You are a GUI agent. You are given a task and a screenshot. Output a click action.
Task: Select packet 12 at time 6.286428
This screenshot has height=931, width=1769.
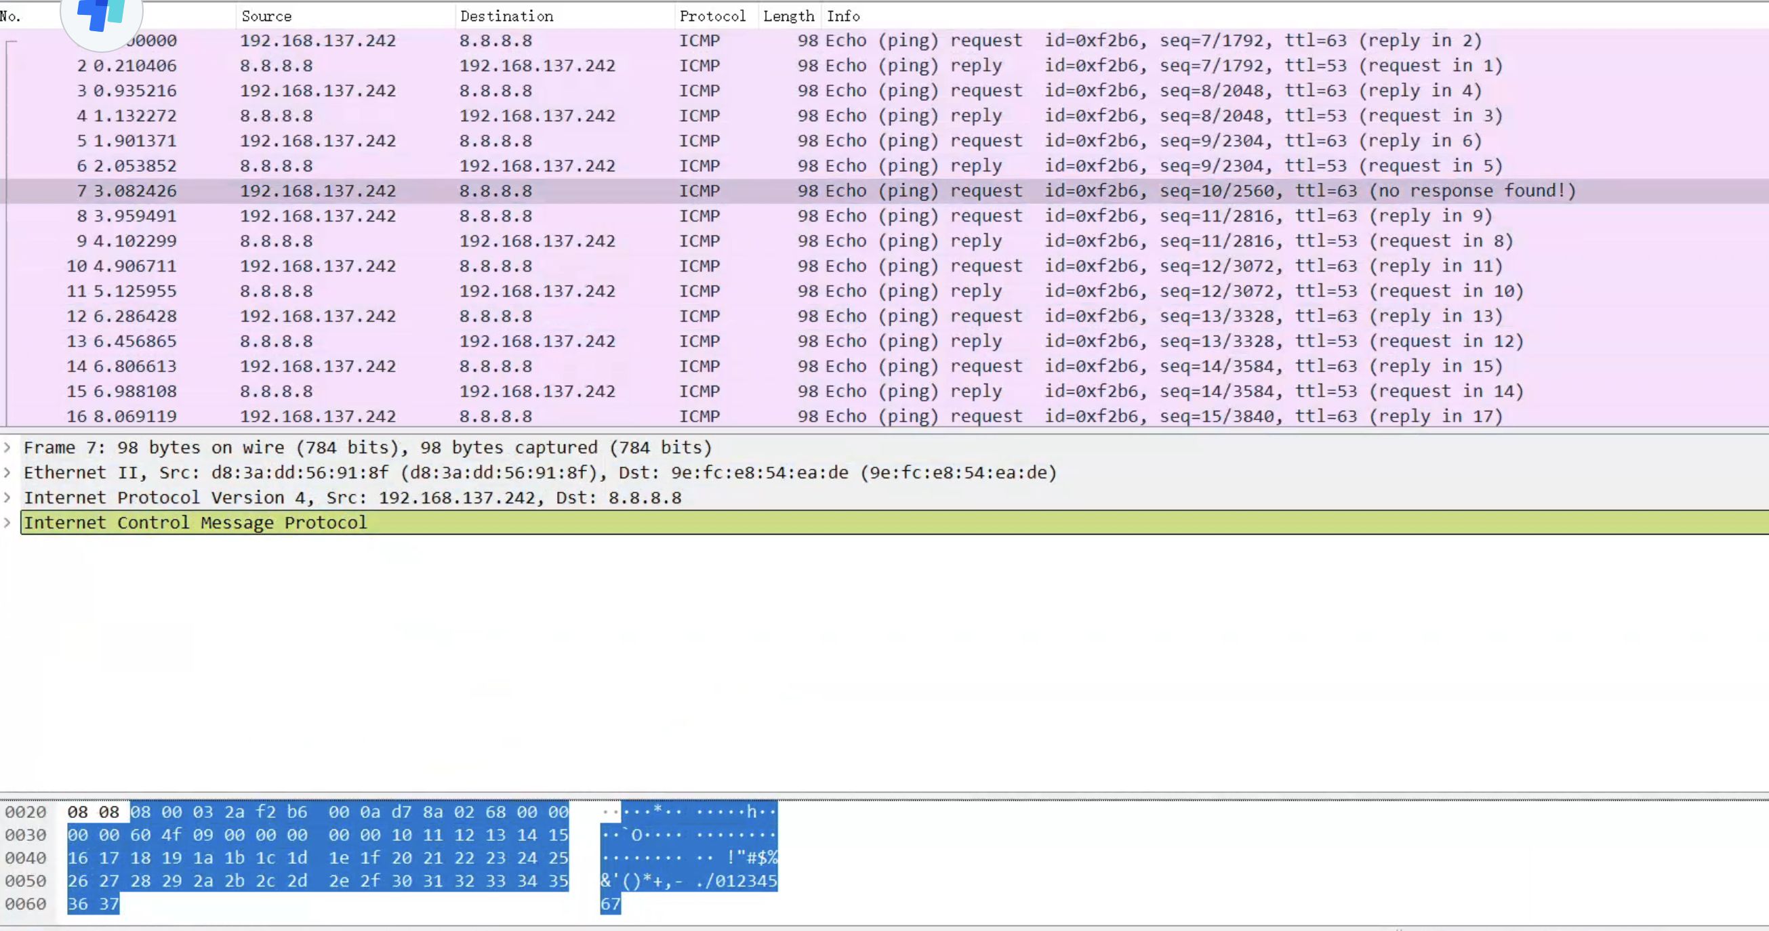(824, 316)
